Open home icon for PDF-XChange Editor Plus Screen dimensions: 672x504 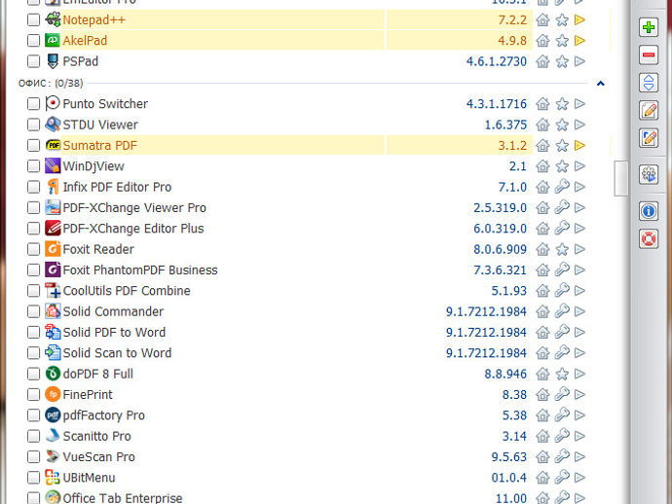542,229
